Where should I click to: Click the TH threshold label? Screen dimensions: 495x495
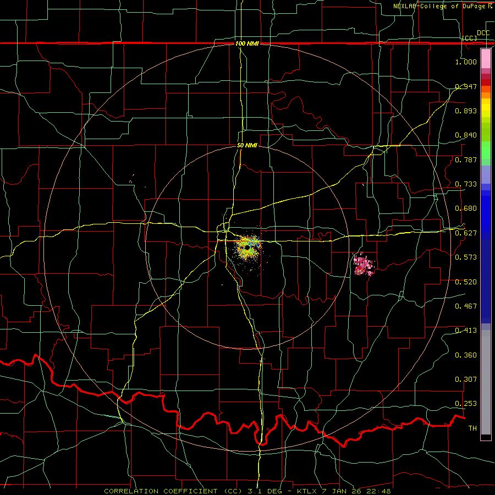472,428
